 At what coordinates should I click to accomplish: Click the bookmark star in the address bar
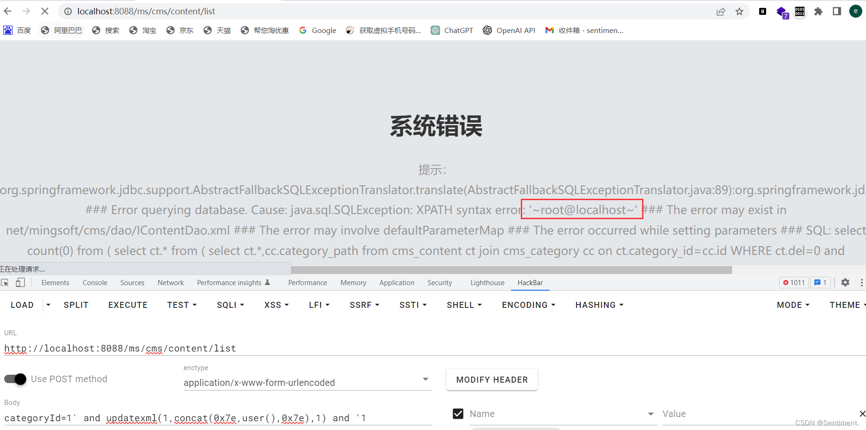tap(739, 11)
